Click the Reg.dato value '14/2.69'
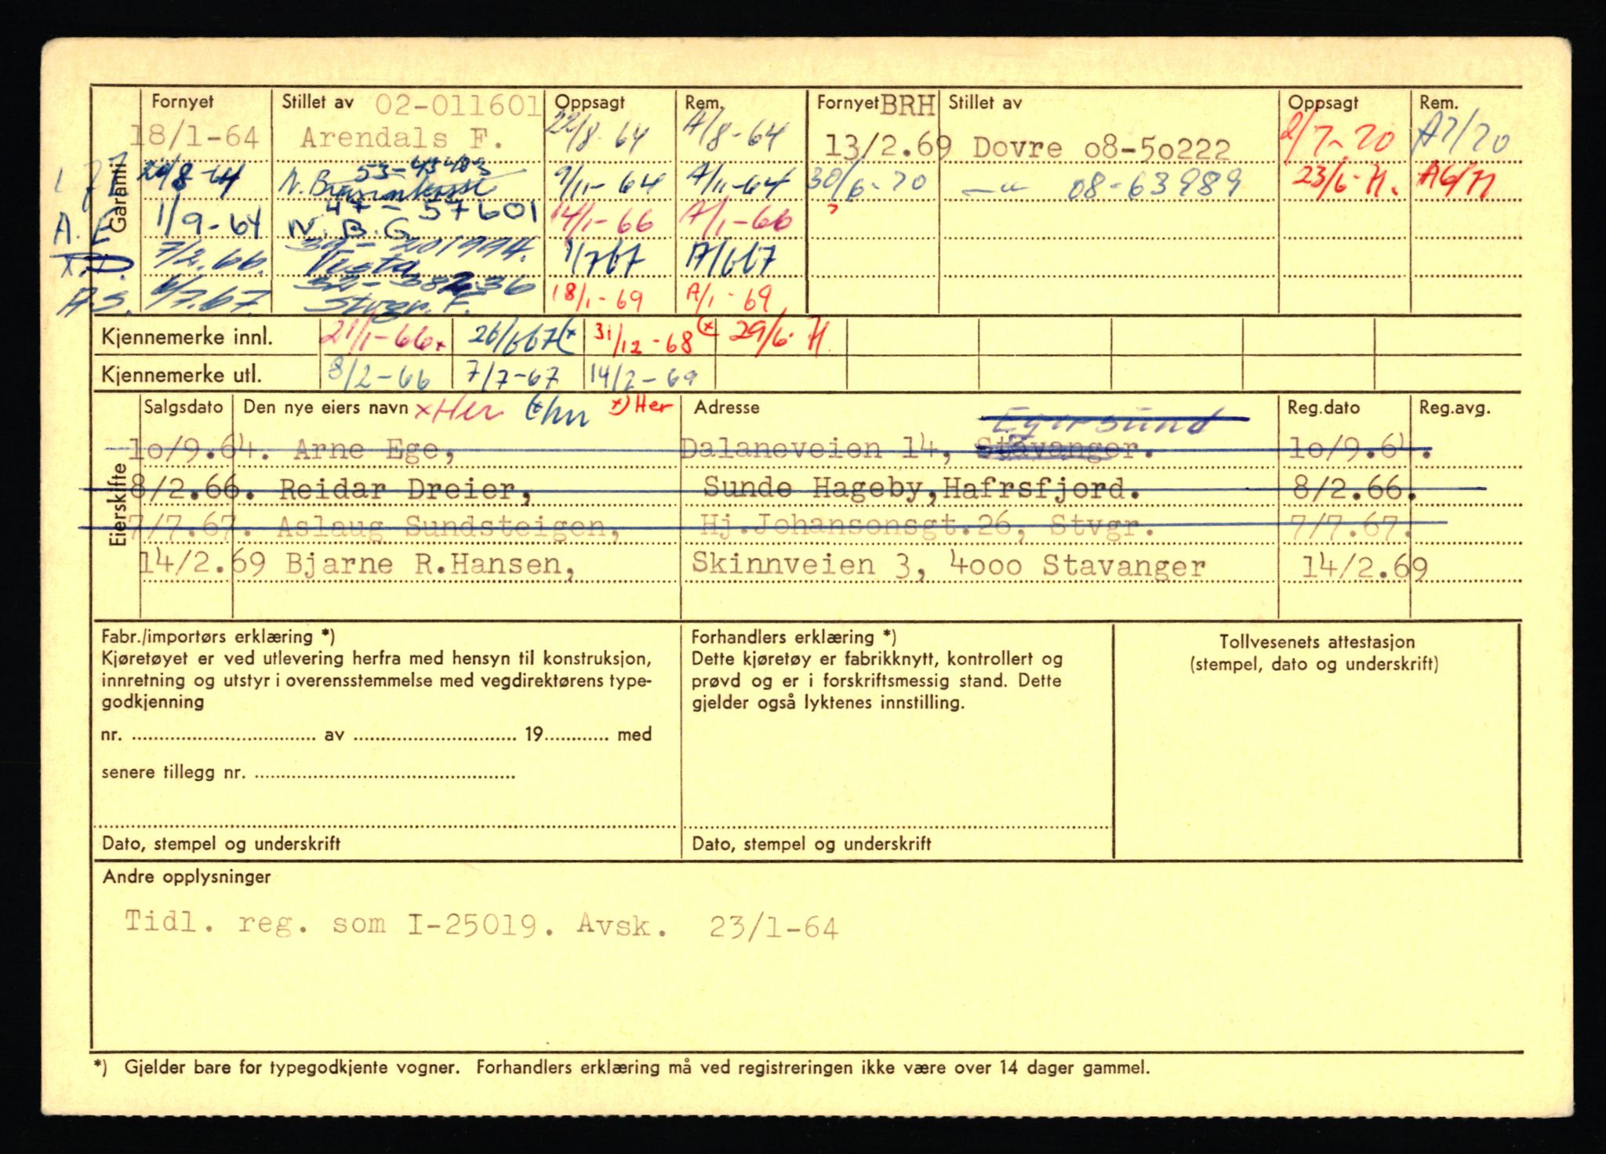Image resolution: width=1606 pixels, height=1154 pixels. pyautogui.click(x=1364, y=567)
